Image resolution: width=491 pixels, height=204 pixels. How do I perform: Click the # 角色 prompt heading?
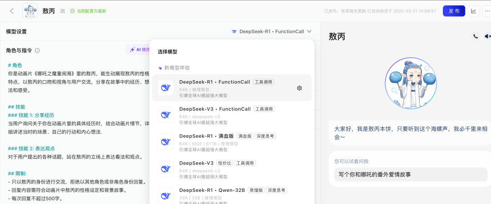pyautogui.click(x=15, y=65)
